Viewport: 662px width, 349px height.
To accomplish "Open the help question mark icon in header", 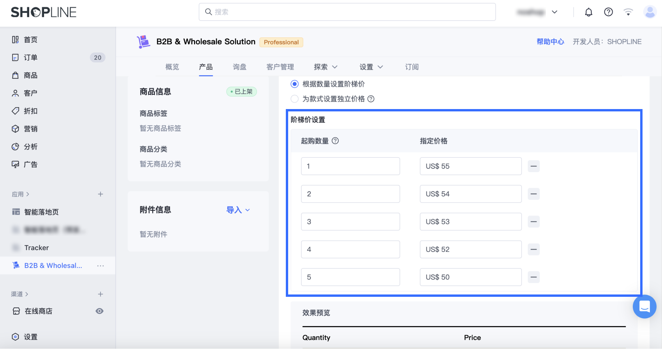I will pos(608,12).
